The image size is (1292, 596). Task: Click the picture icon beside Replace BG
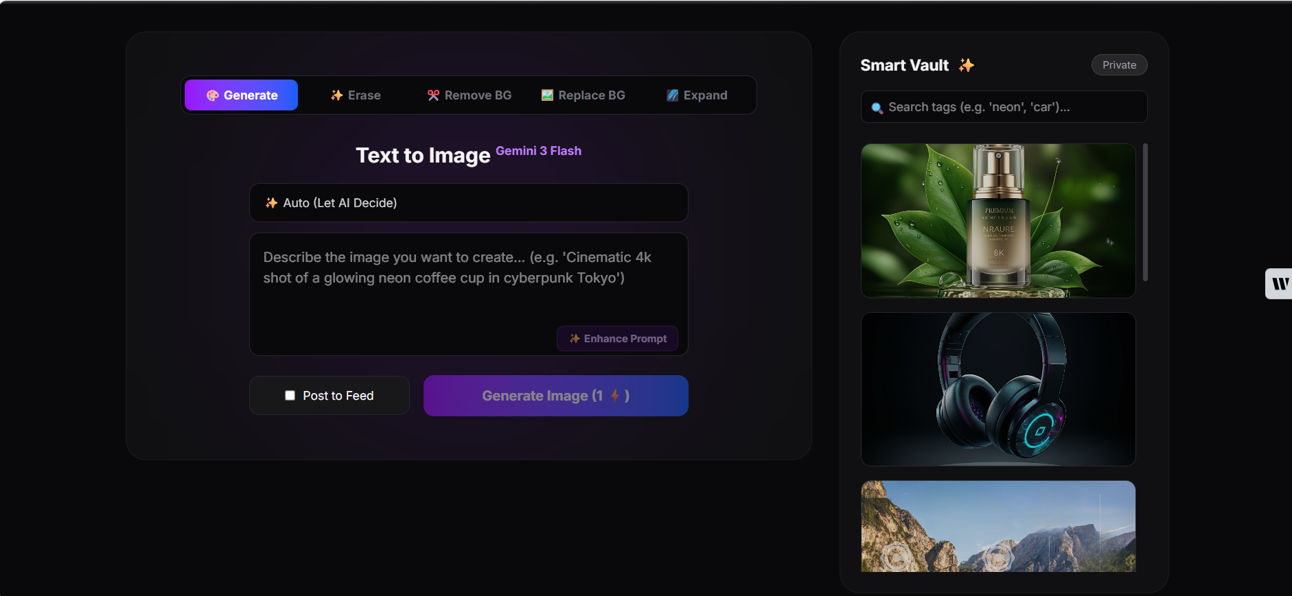pos(547,95)
